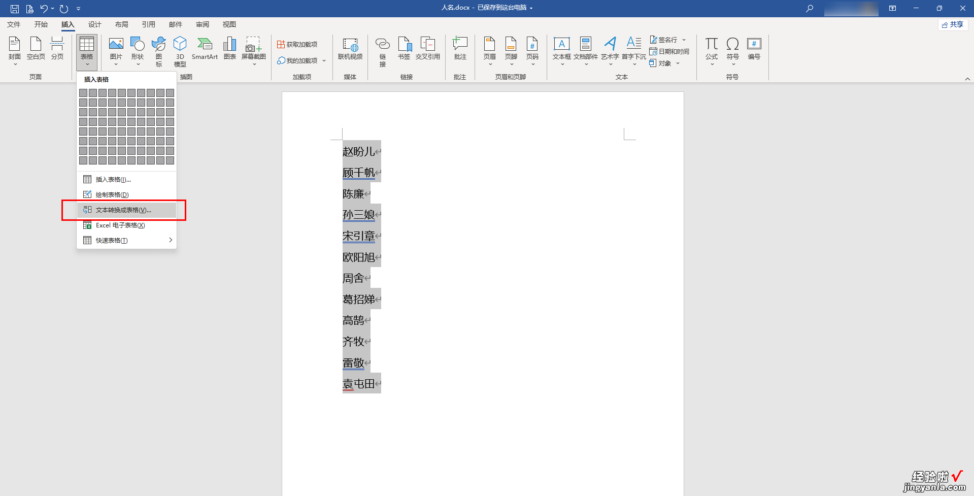Click the name 赵盼儿 in document
The width and height of the screenshot is (974, 496).
(x=358, y=151)
